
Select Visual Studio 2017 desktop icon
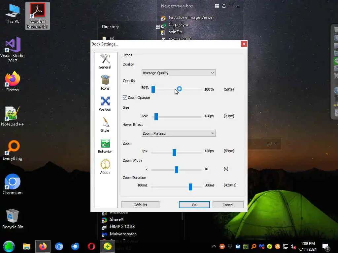pyautogui.click(x=13, y=50)
